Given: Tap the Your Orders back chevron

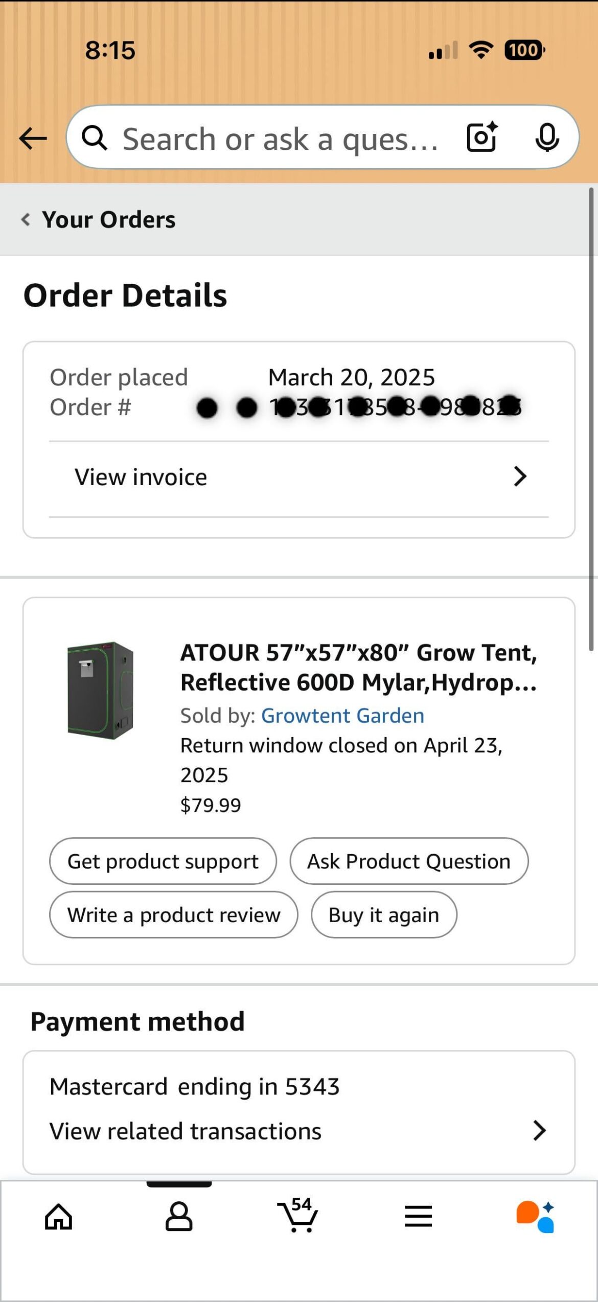Looking at the screenshot, I should [25, 219].
